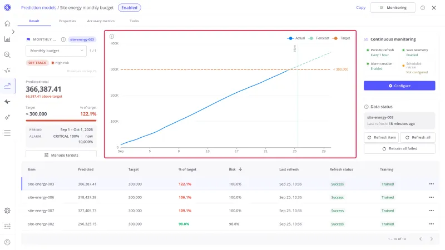Click the Training column header
This screenshot has width=445, height=250.
[x=387, y=169]
